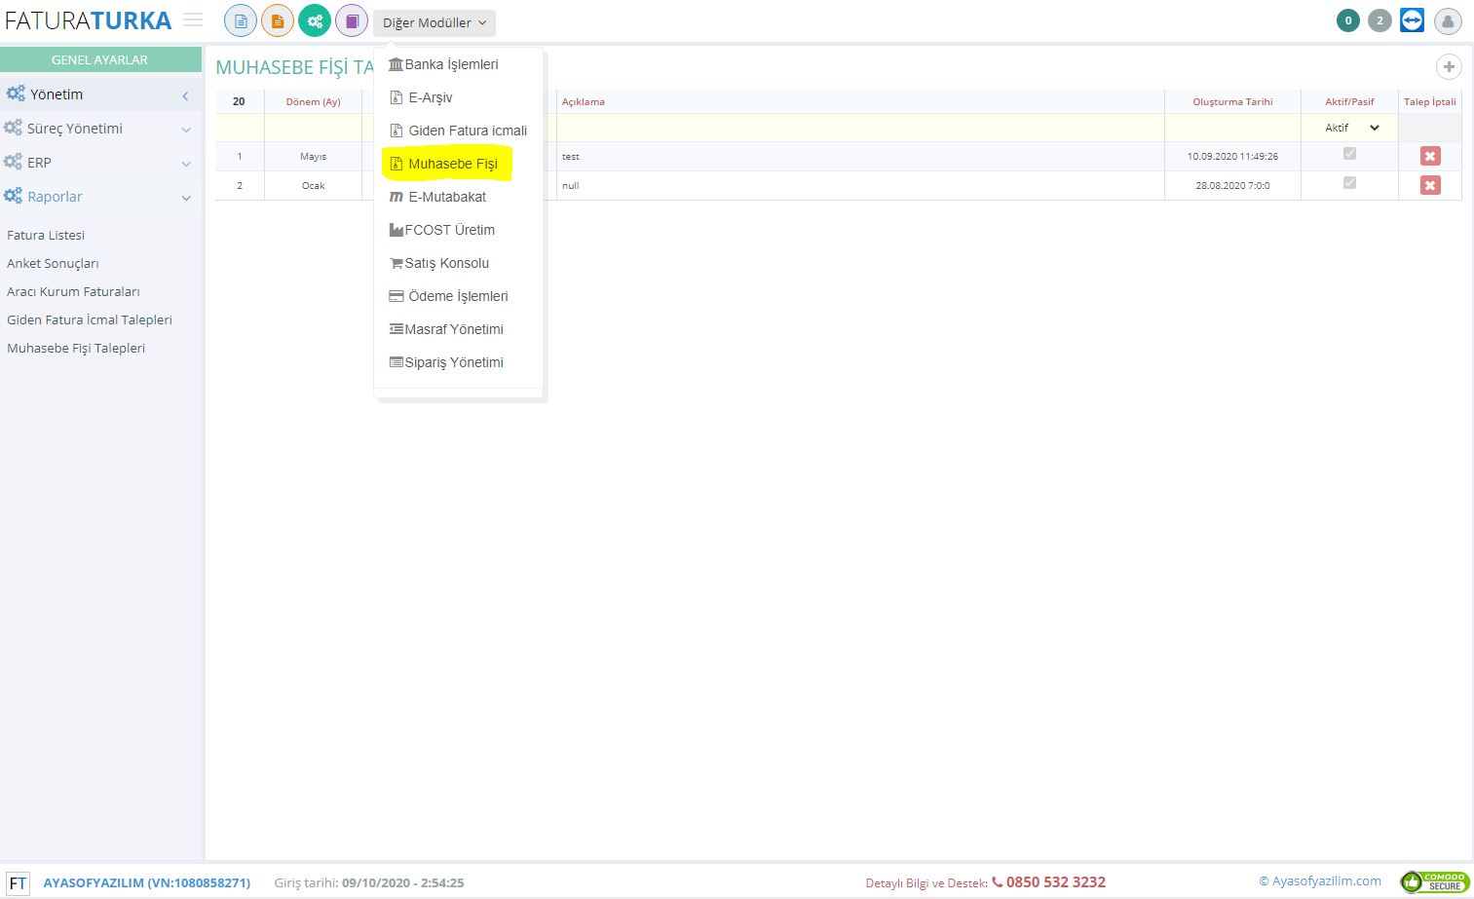Go to Aracı Kurum Faturaları

pos(73,291)
